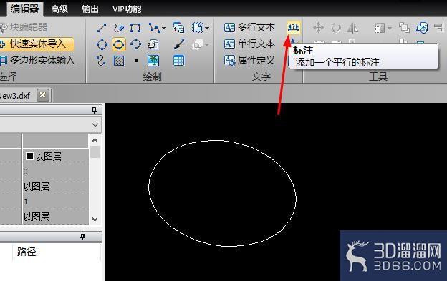
Task: Click Multiline Text (多行文本) button
Action: [249, 28]
